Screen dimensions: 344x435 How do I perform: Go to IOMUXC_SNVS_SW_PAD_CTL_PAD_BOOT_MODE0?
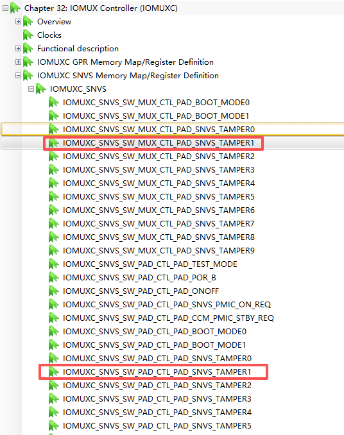point(155,332)
